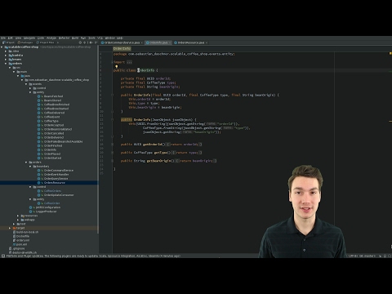Viewport: 392px width, 294px height.
Task: Click the class icon beside CoffeeDelivered
Action: coord(38,113)
